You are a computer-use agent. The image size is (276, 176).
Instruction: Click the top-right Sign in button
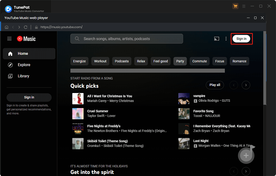click(x=241, y=39)
